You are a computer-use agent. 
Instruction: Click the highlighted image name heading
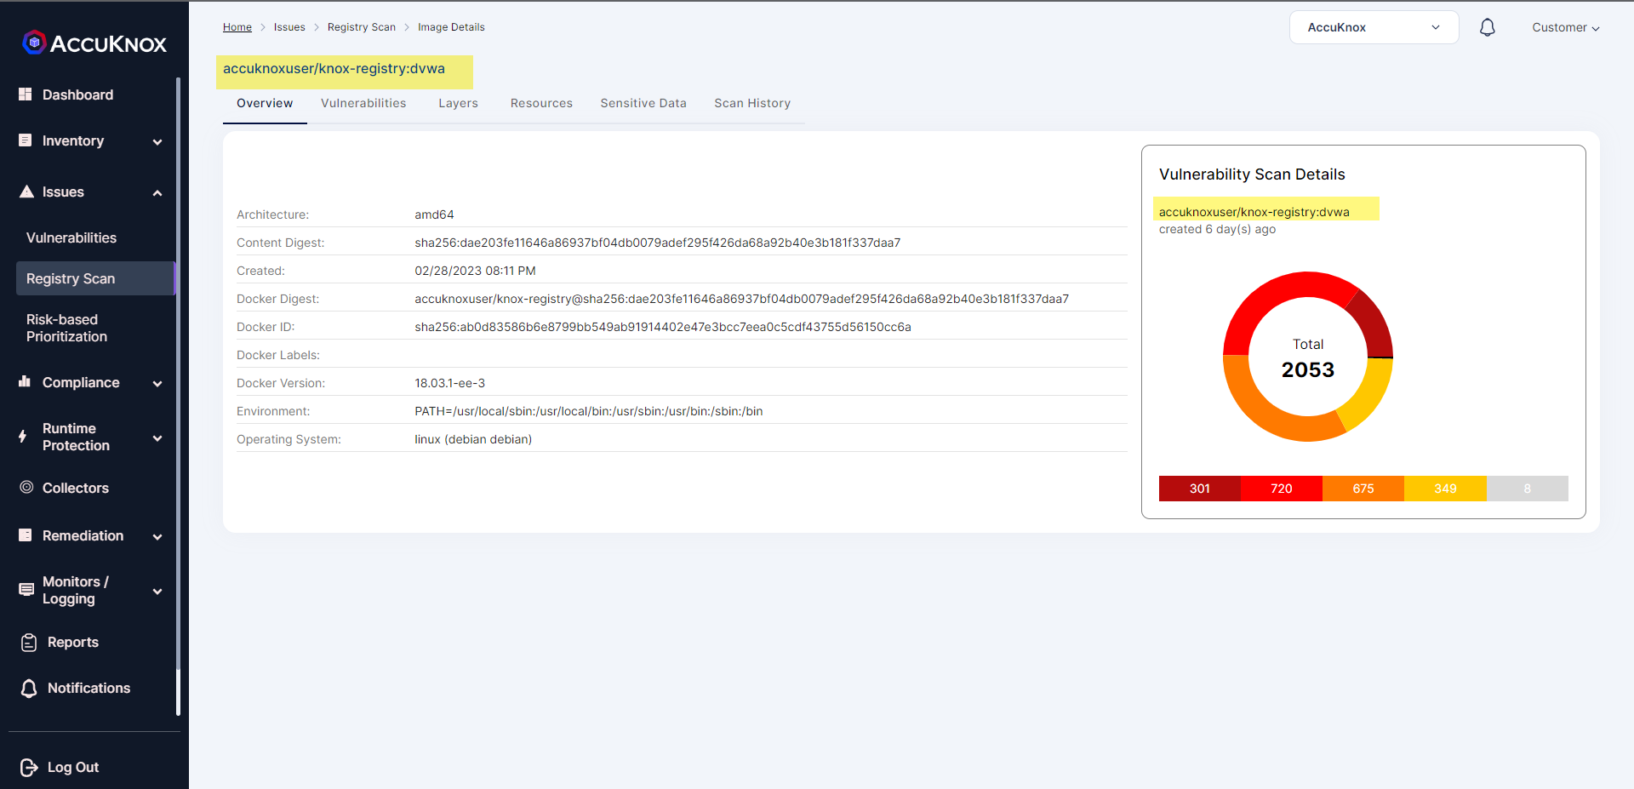coord(334,69)
